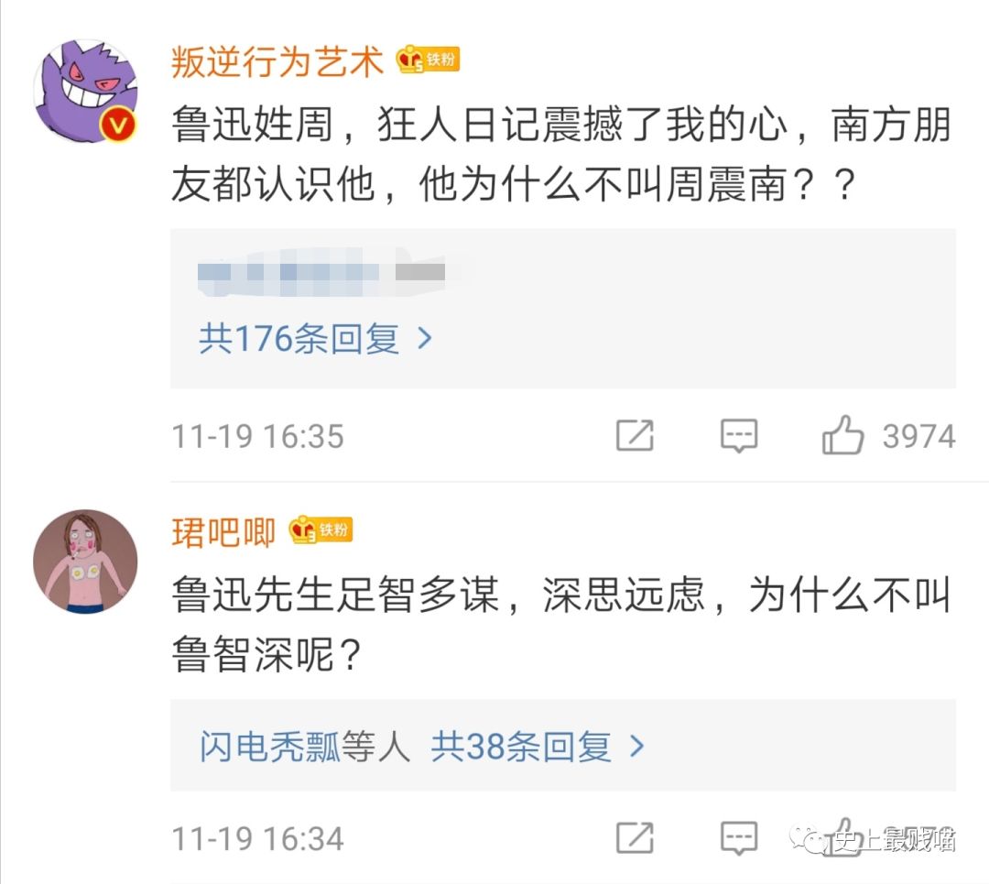
Task: Expand the 共38条回复 replies
Action: pyautogui.click(x=520, y=748)
